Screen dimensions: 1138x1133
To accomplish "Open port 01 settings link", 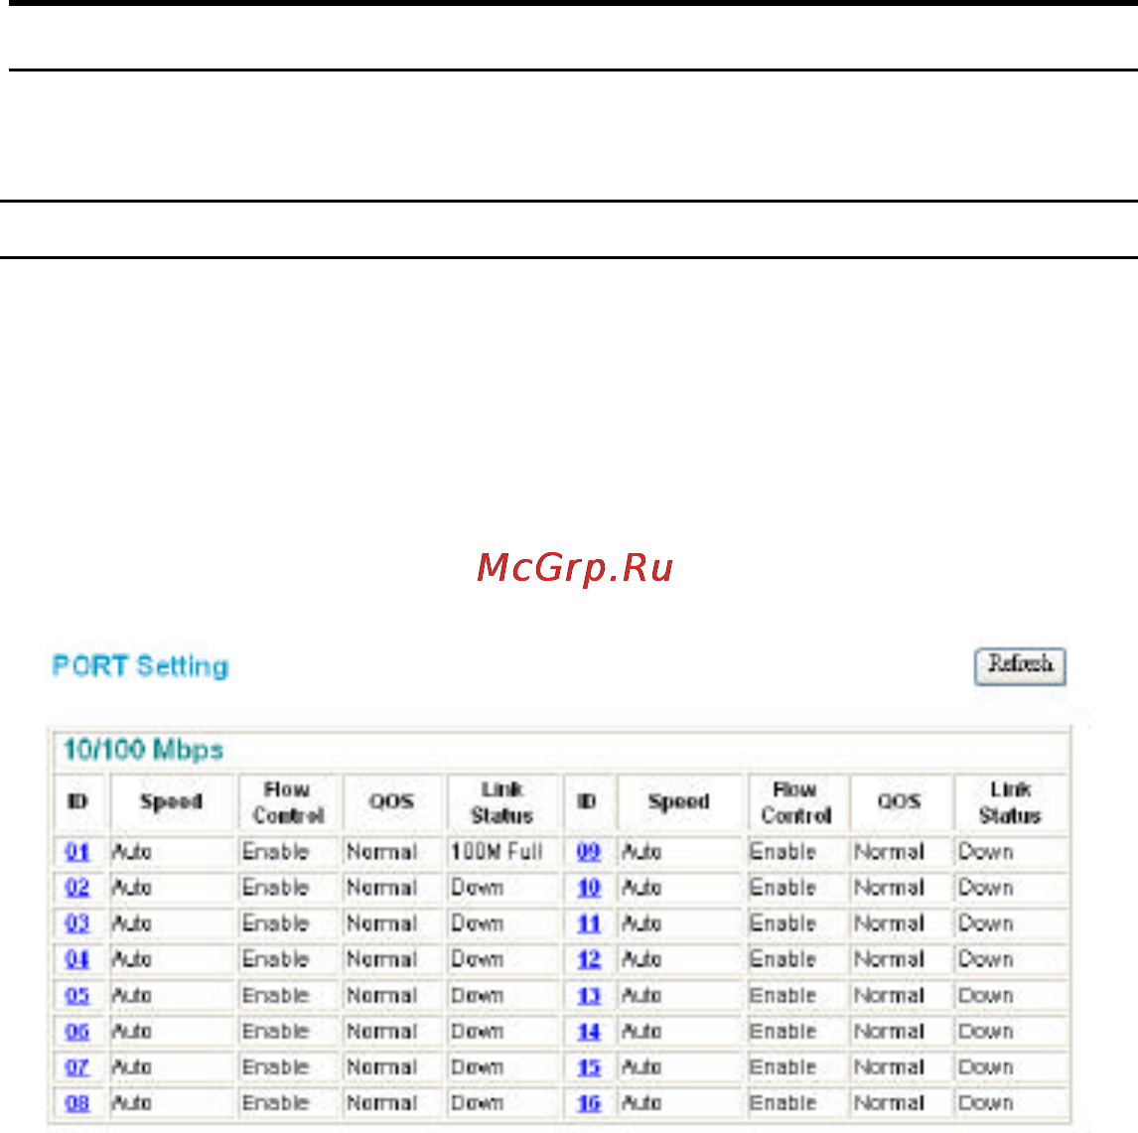I will click(x=76, y=851).
